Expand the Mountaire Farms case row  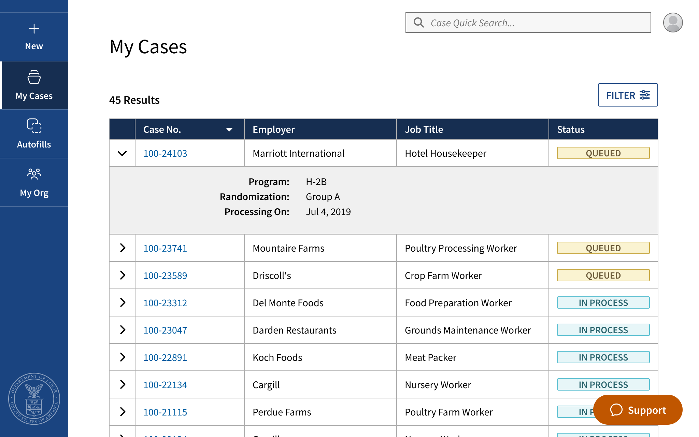(x=123, y=248)
